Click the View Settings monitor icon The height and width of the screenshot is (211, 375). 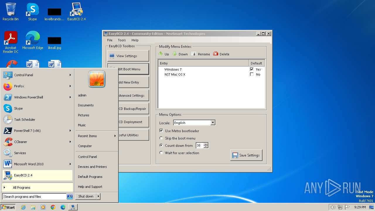click(x=112, y=56)
